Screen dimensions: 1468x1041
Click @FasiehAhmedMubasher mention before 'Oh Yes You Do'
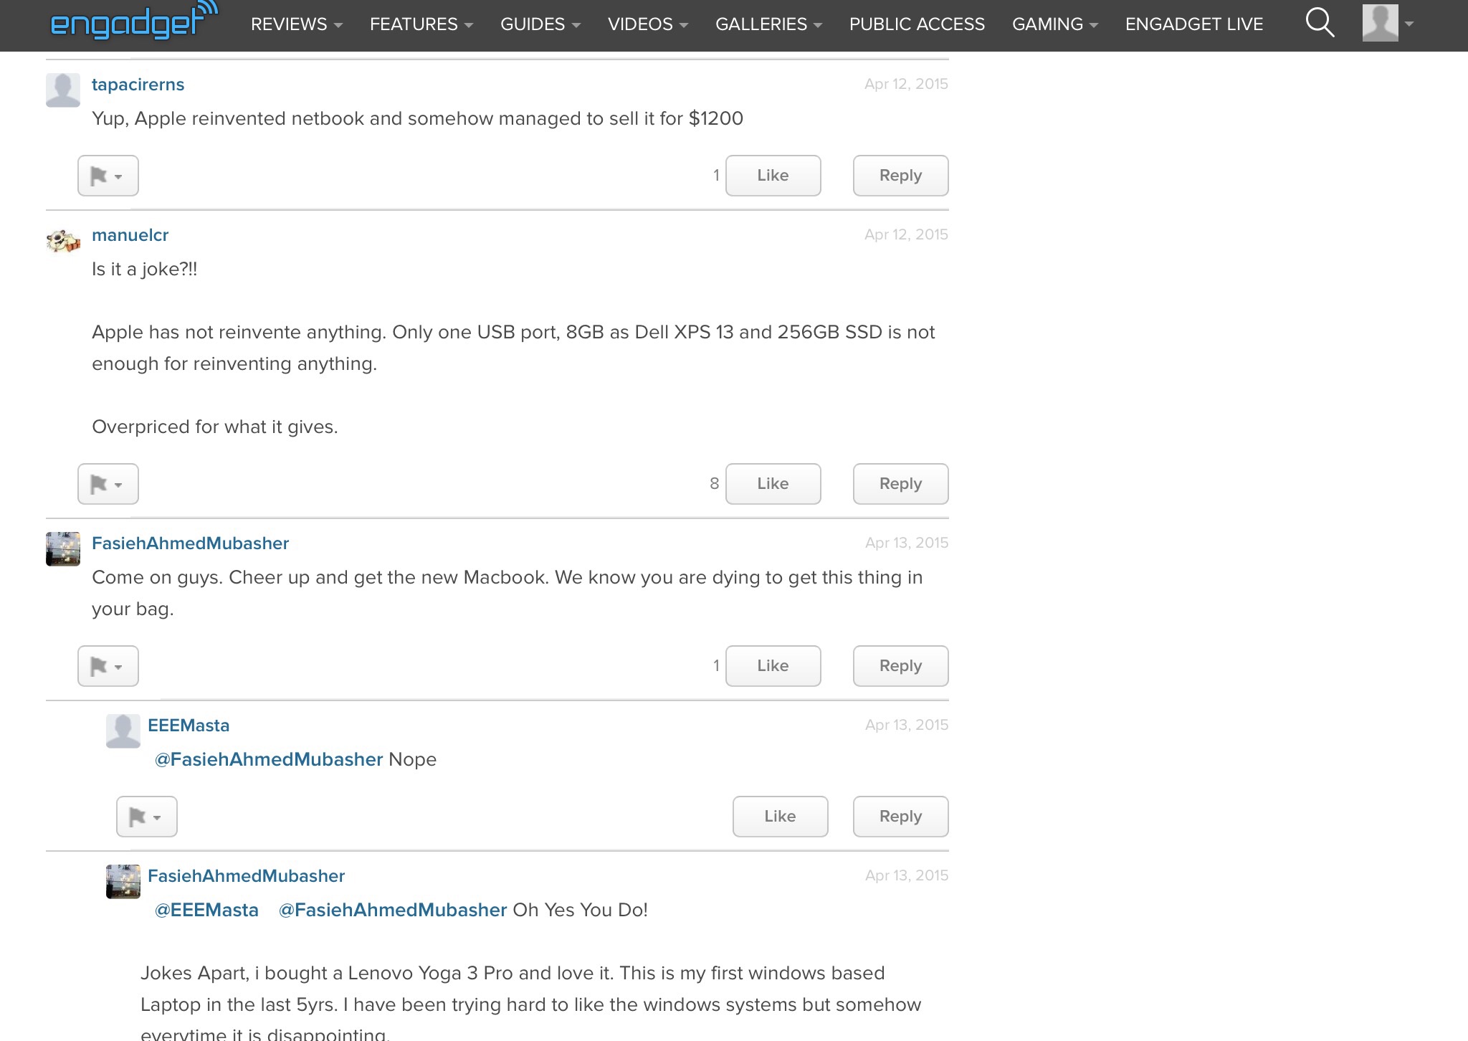(x=393, y=910)
